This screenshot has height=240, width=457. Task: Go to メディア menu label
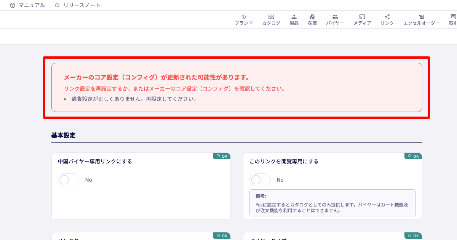click(362, 23)
